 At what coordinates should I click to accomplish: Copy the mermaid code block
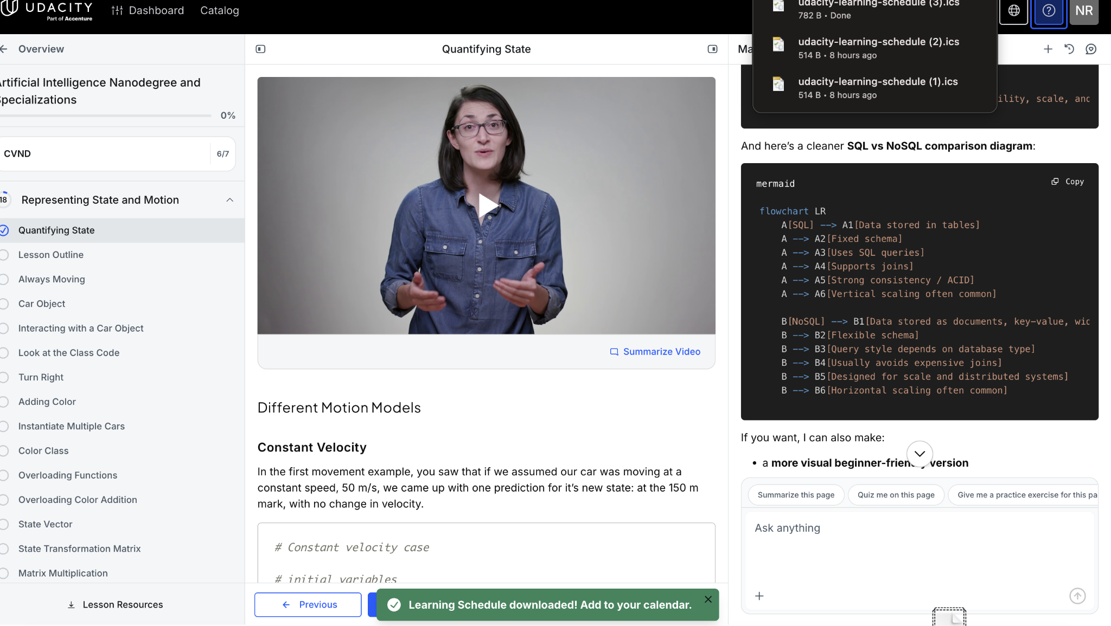[1068, 182]
